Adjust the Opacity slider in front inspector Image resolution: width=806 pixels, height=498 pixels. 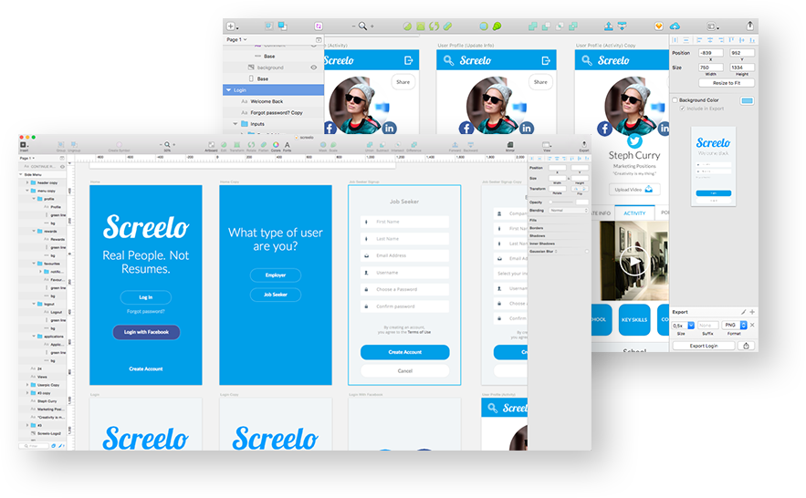[x=562, y=202]
